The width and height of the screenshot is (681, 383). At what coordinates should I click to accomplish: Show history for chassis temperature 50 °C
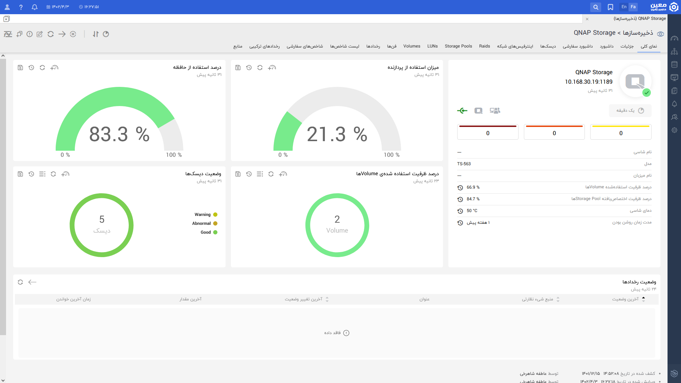460,211
